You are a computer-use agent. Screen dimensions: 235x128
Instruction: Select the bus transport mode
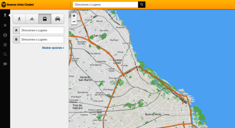45,19
